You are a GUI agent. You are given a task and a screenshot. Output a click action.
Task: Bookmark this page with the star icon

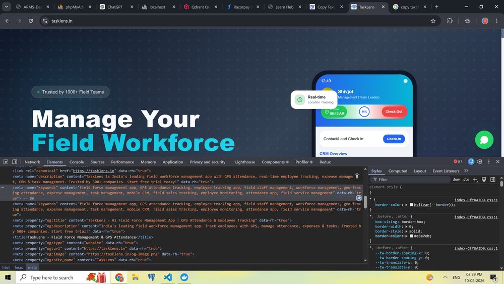pos(433,21)
